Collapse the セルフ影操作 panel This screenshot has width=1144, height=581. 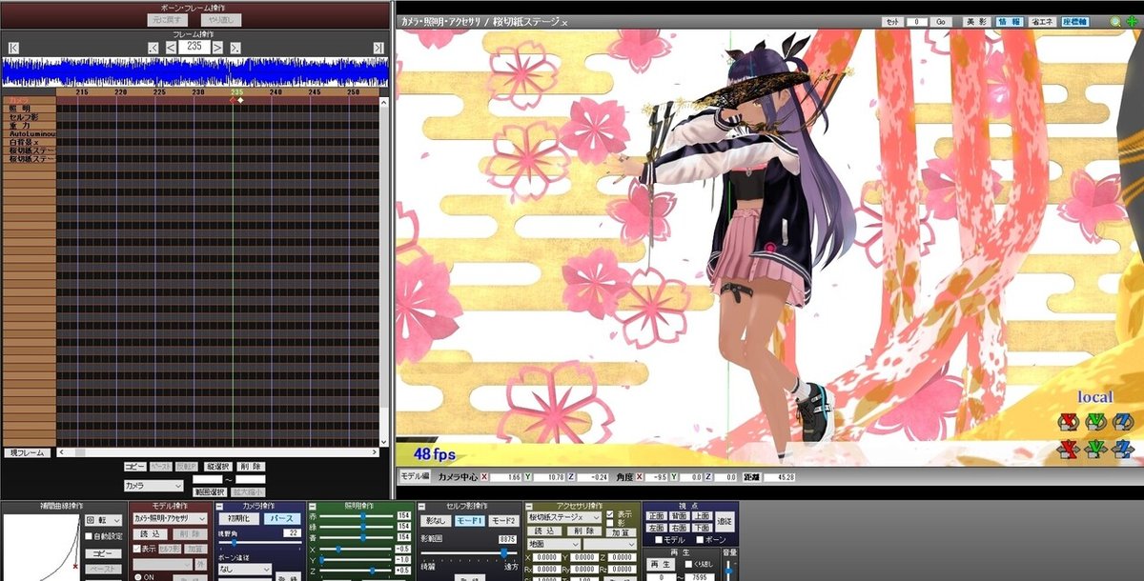[x=422, y=507]
